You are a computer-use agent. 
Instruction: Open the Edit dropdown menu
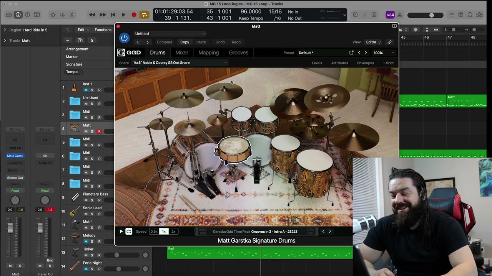pyautogui.click(x=83, y=30)
